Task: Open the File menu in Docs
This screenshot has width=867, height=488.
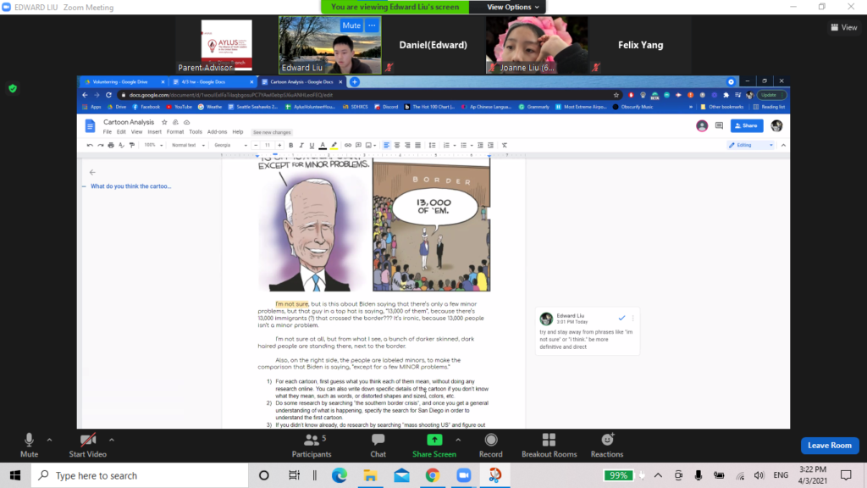Action: pyautogui.click(x=108, y=131)
